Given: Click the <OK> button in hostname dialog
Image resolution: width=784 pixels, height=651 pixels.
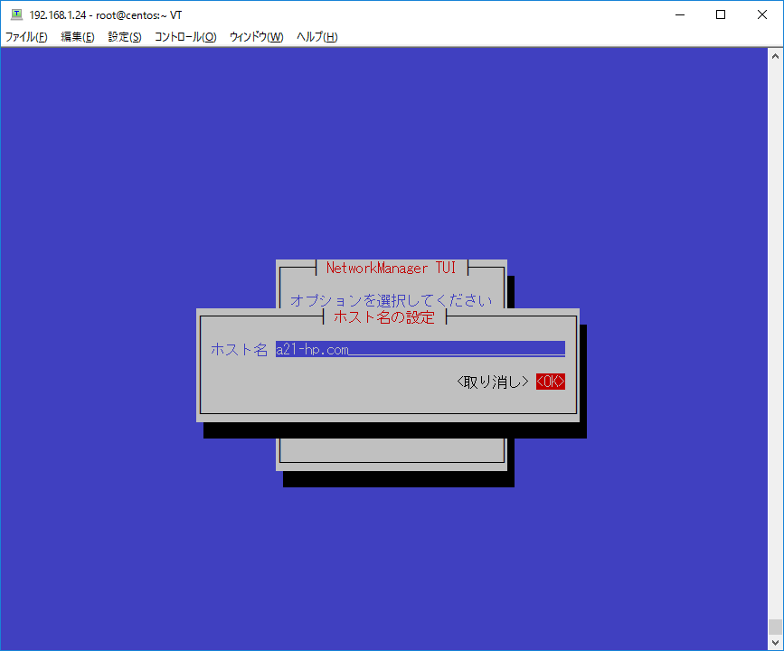Looking at the screenshot, I should [x=551, y=382].
